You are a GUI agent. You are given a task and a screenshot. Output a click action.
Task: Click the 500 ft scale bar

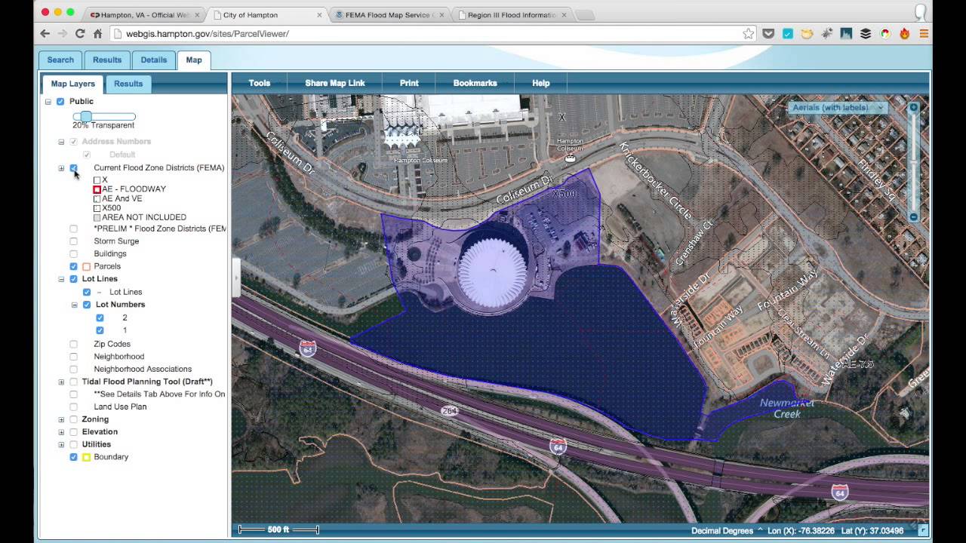point(278,529)
